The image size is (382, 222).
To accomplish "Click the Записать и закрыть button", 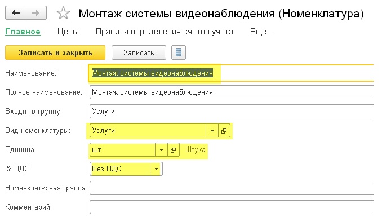I will [x=55, y=52].
